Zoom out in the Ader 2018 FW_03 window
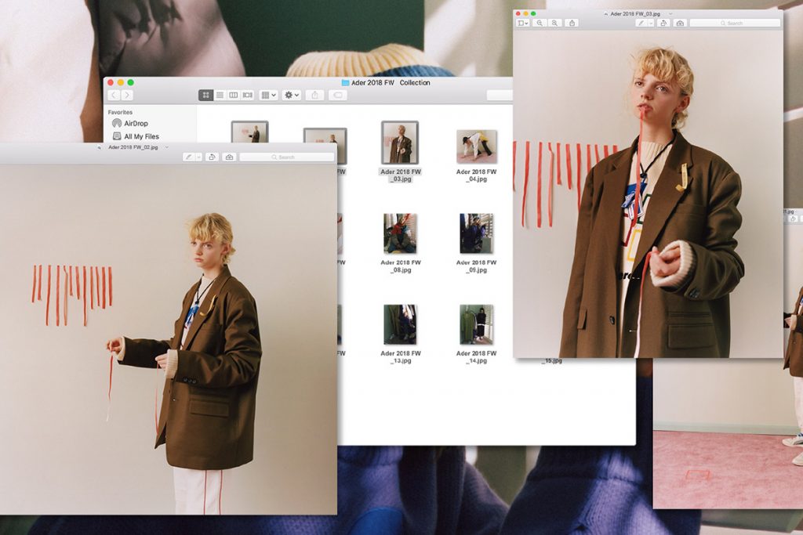This screenshot has width=803, height=535. [x=539, y=23]
